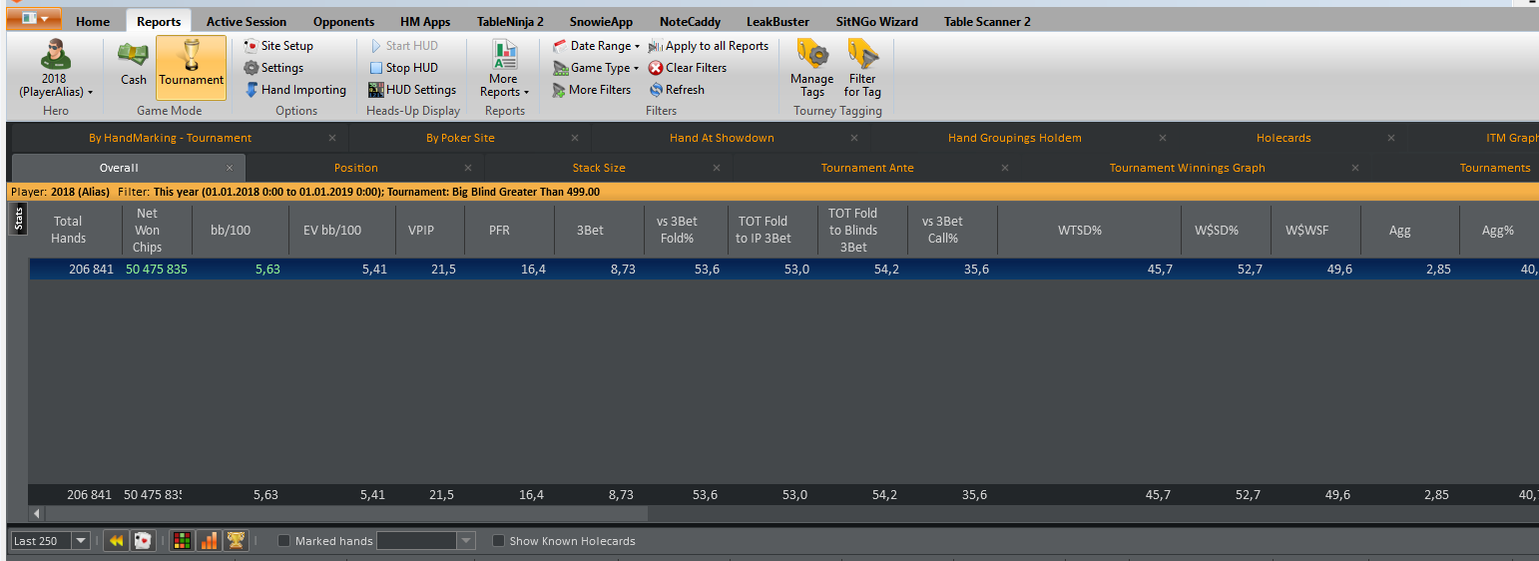Open the Marked hands dropdown
The height and width of the screenshot is (561, 1539).
[466, 541]
